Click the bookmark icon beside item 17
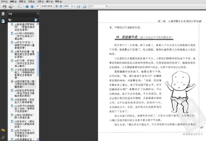This screenshot has width=206, height=141. pos(12,70)
